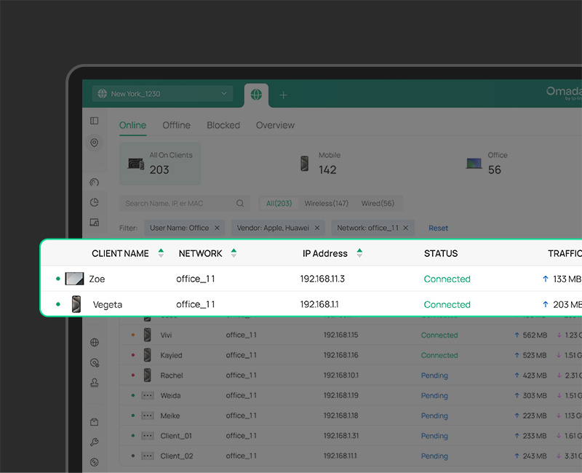Switch to the Offline tab

coord(176,125)
